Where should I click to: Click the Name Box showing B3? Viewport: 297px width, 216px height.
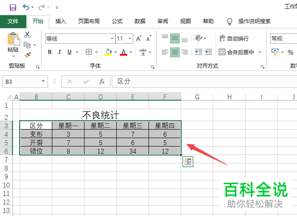click(25, 82)
